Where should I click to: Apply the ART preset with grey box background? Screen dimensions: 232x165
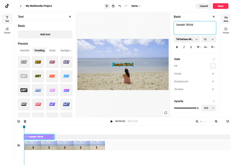[x=24, y=76]
